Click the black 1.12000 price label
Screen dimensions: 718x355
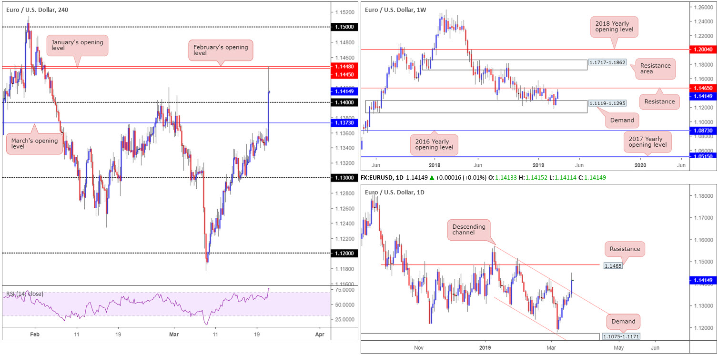click(x=345, y=253)
